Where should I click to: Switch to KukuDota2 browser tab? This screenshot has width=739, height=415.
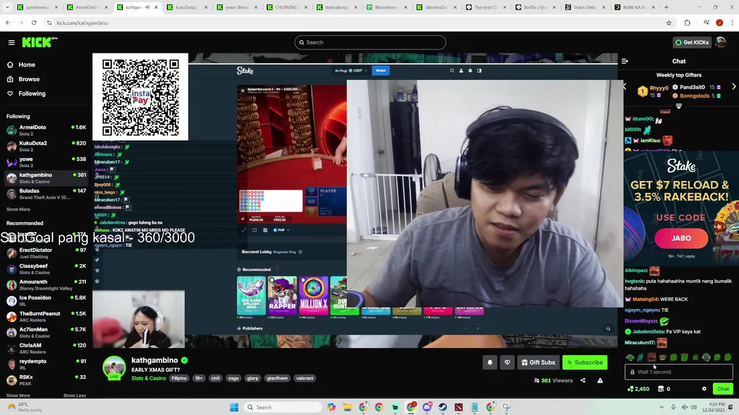186,7
